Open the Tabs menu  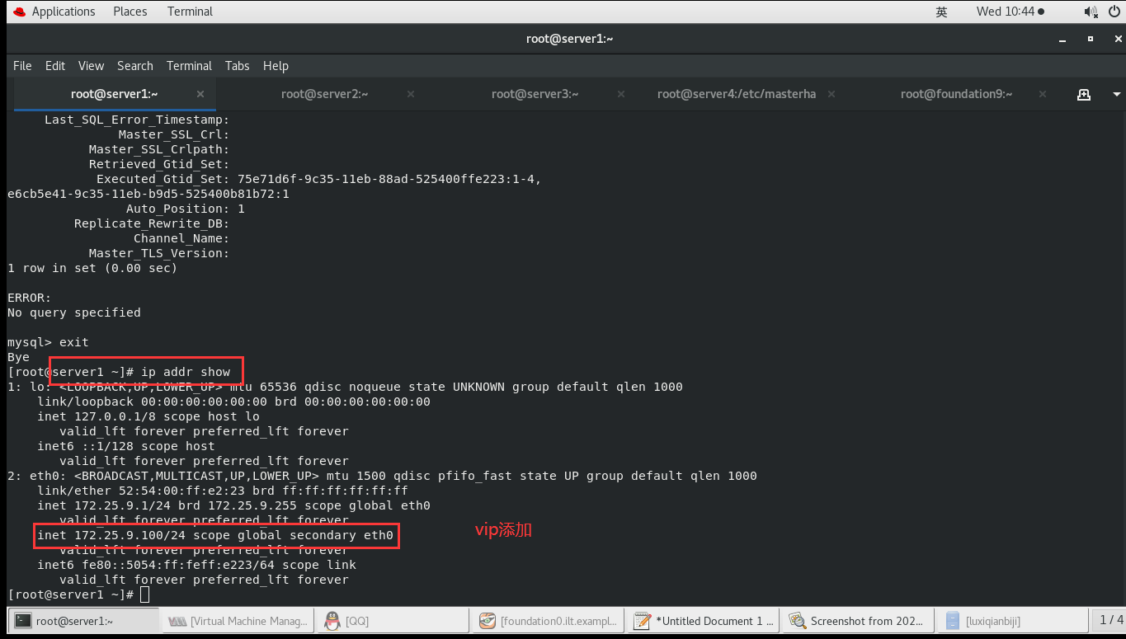pyautogui.click(x=237, y=66)
